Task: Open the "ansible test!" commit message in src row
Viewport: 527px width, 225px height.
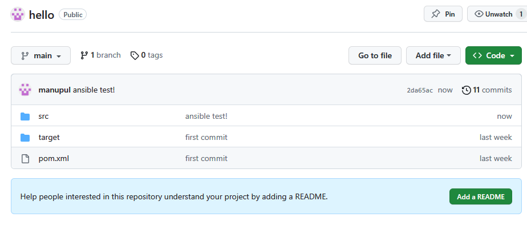Action: [x=206, y=116]
